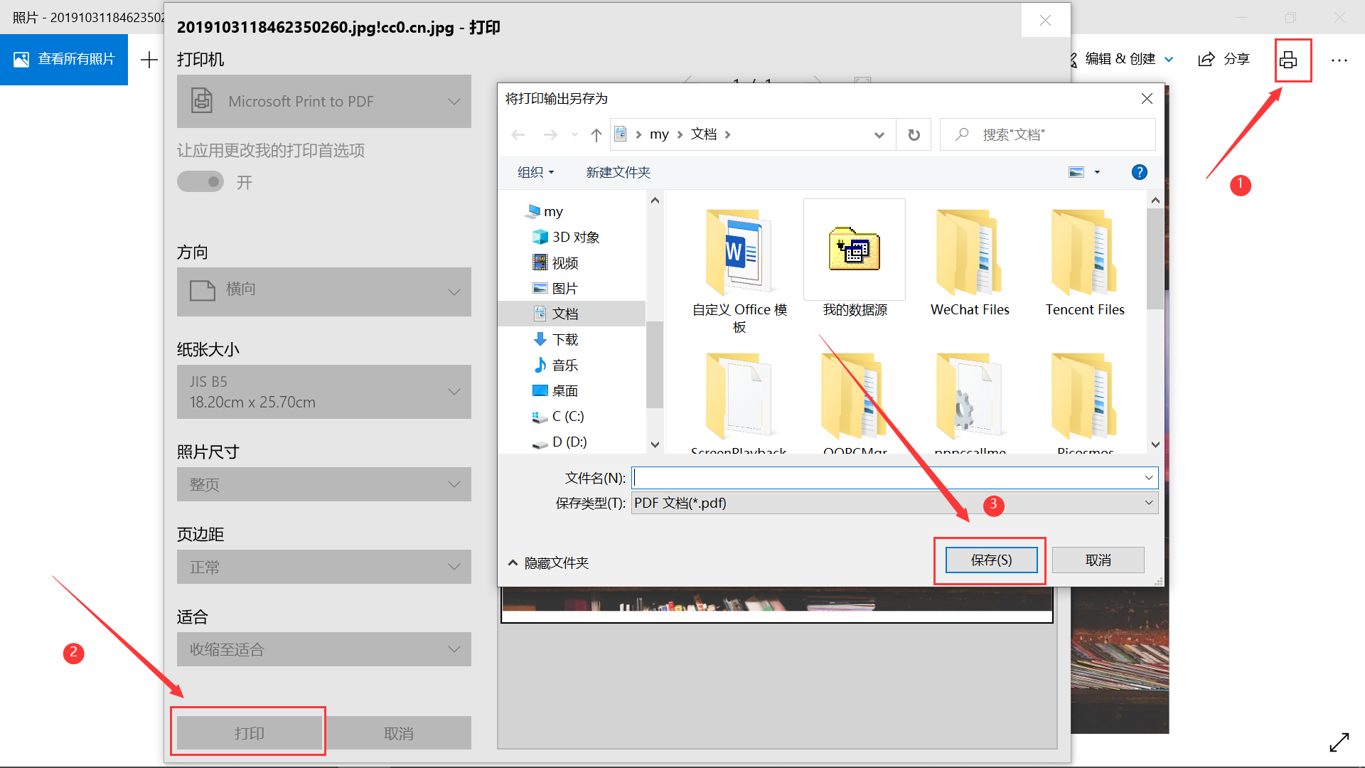Click the plus add icon in Photos
Image resolution: width=1365 pixels, height=768 pixels.
point(149,60)
